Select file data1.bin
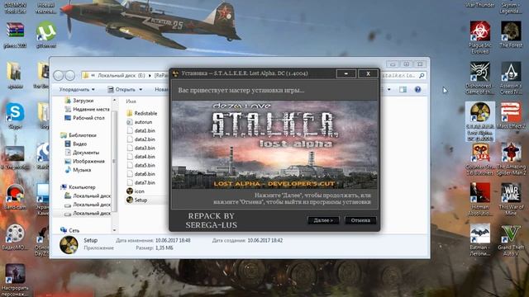529x297 pixels. click(x=141, y=130)
